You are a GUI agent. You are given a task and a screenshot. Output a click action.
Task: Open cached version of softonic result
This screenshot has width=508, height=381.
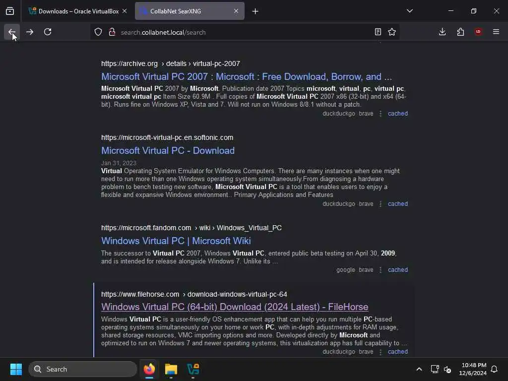(398, 204)
